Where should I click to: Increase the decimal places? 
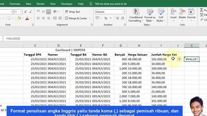(117, 18)
